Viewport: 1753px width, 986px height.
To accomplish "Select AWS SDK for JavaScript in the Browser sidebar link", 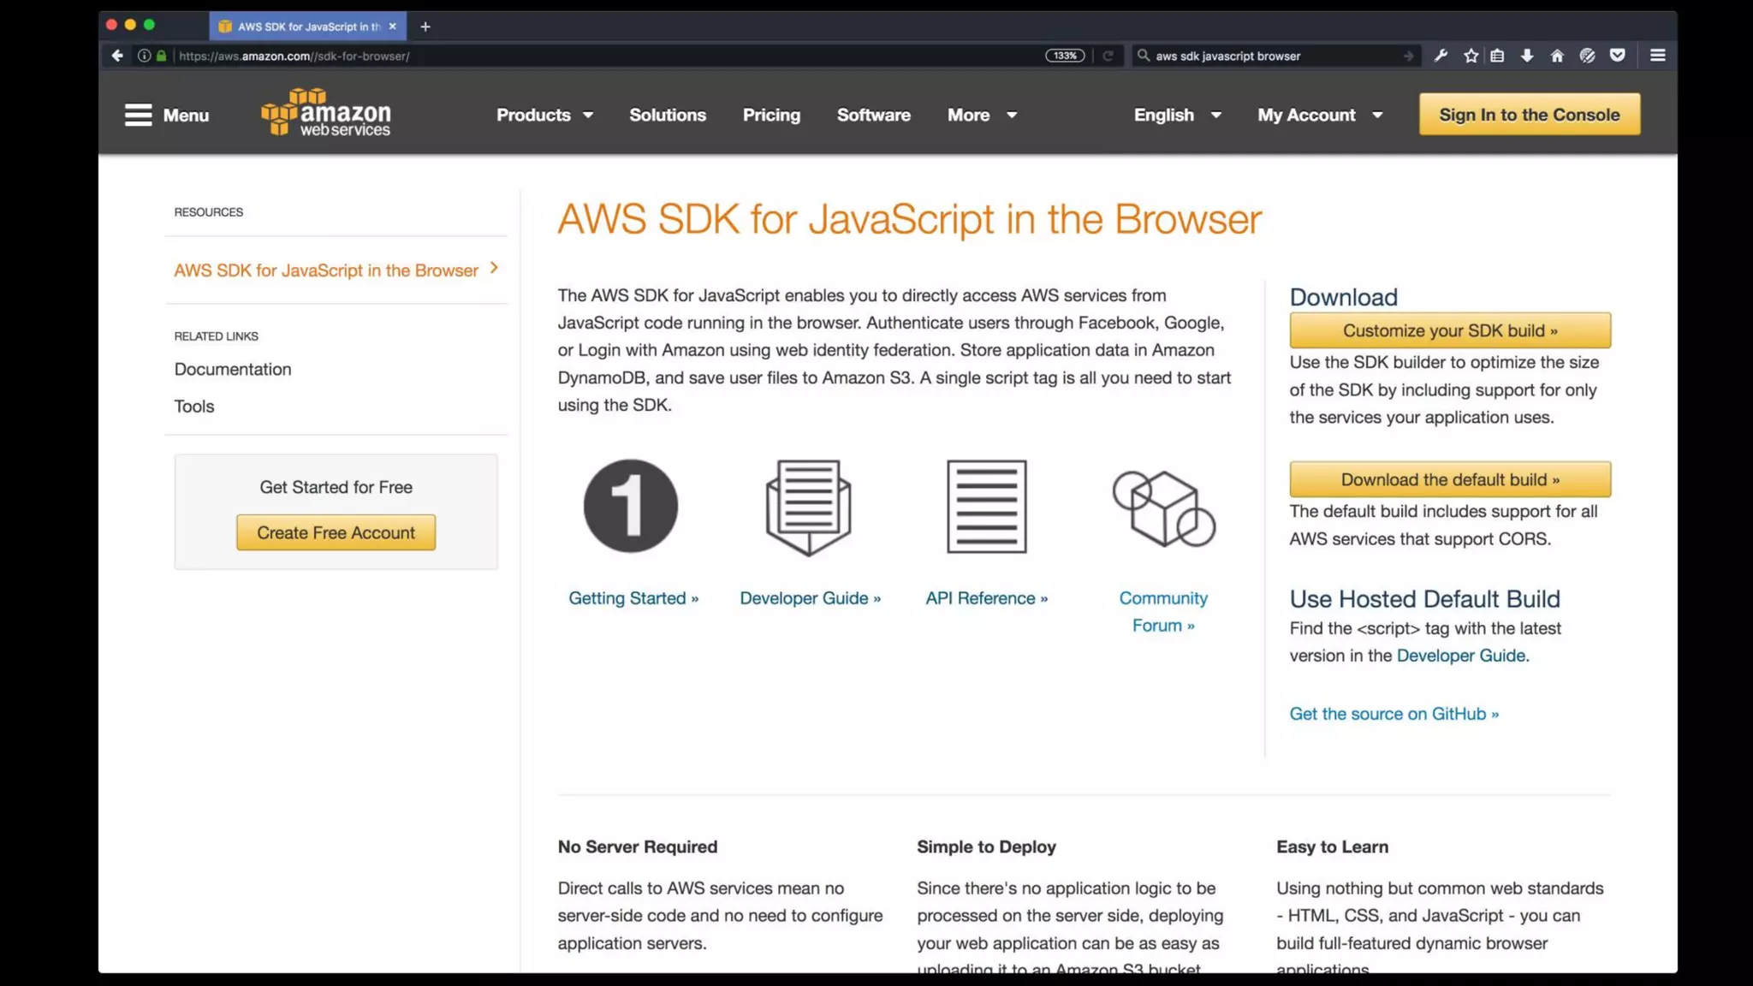I will tap(326, 270).
